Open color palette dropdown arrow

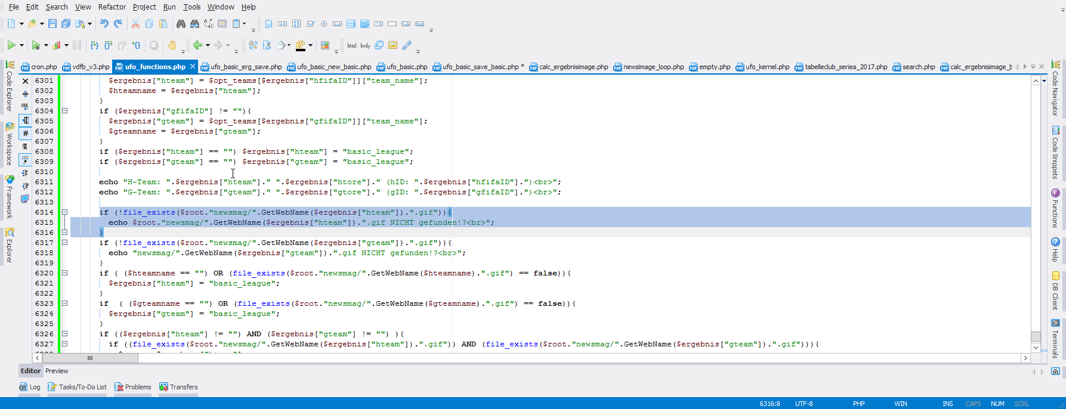[x=310, y=45]
